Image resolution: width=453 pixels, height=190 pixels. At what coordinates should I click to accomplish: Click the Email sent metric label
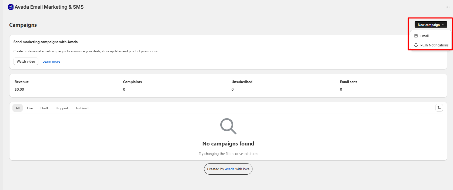[x=348, y=82]
